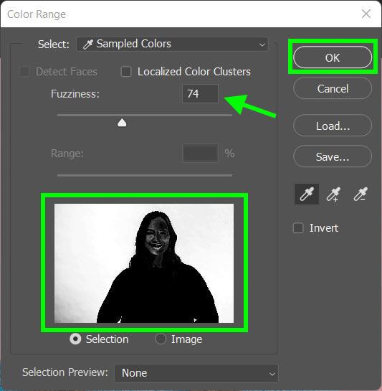Confirm with the OK button
This screenshot has width=382, height=391.
point(333,57)
